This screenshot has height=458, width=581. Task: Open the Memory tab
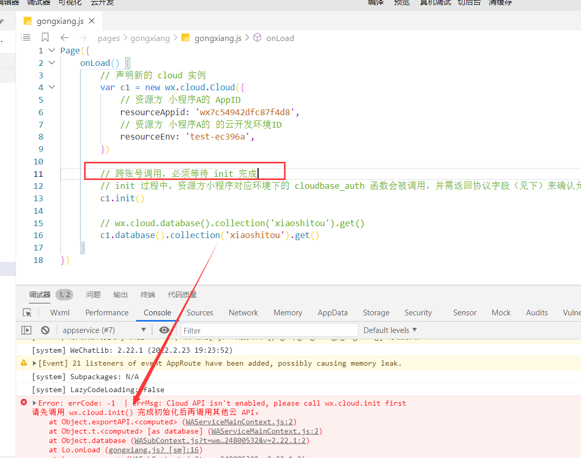[x=288, y=312]
